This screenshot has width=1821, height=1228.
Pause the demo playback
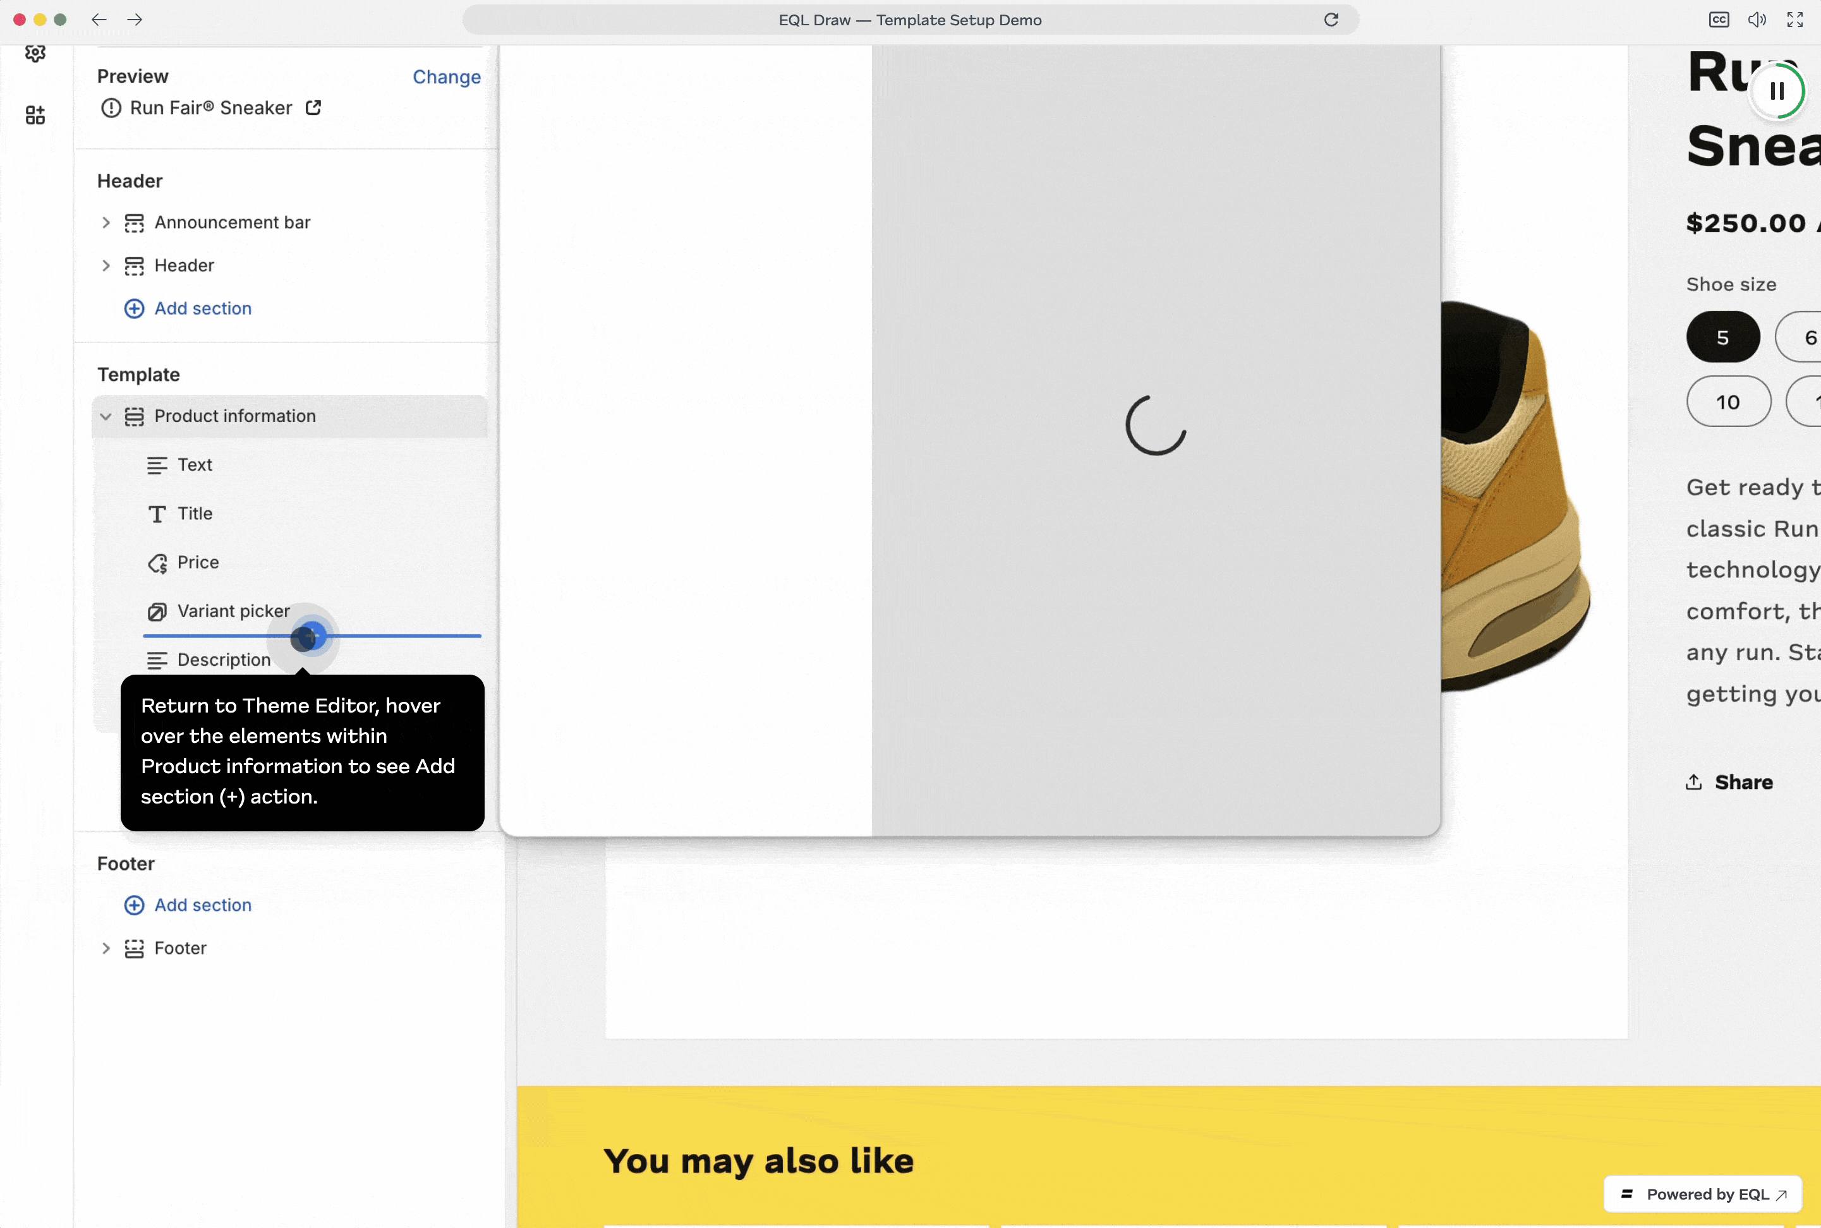[x=1777, y=91]
